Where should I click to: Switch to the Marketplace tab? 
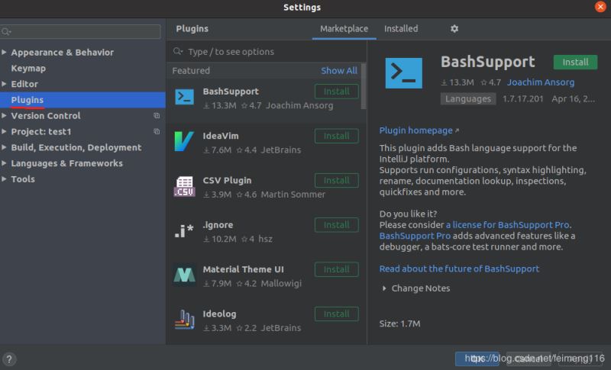click(x=344, y=29)
